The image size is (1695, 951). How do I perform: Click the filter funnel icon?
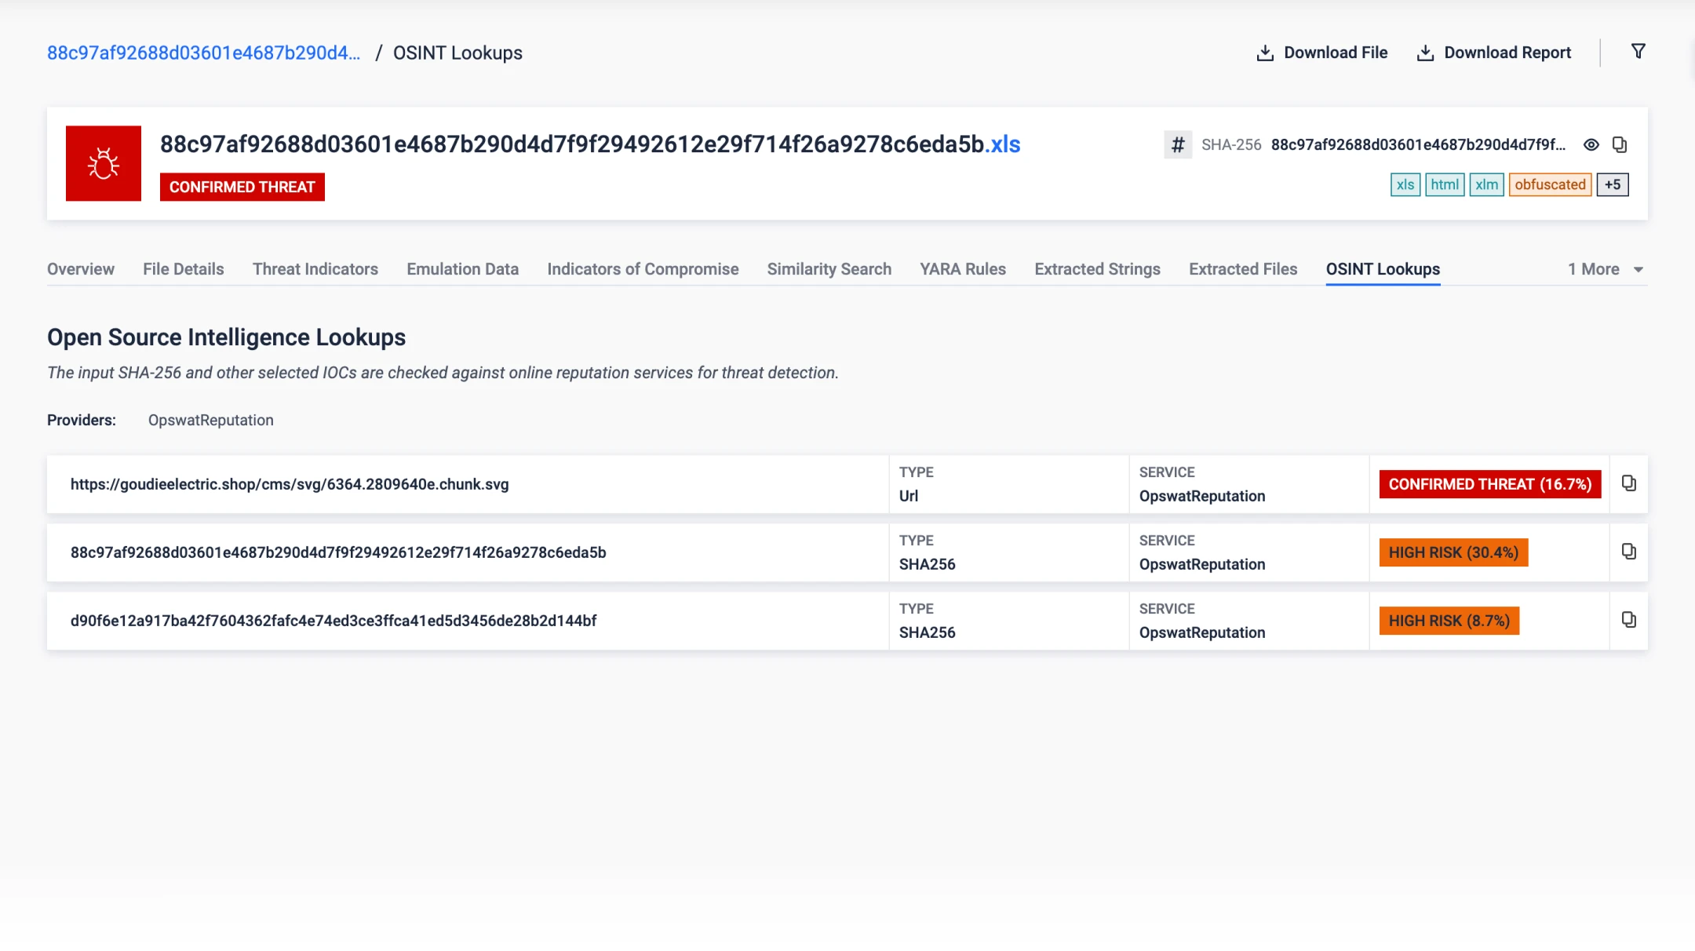[x=1638, y=52]
